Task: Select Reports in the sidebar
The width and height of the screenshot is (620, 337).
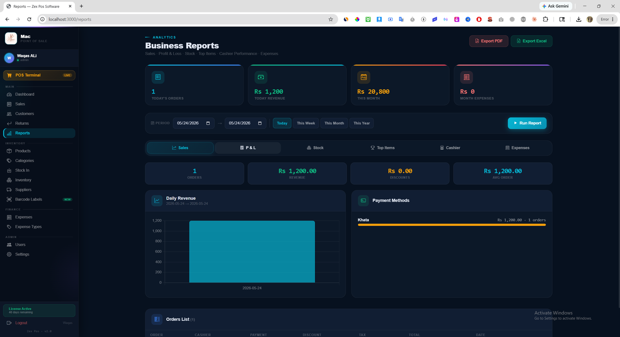Action: pyautogui.click(x=39, y=133)
